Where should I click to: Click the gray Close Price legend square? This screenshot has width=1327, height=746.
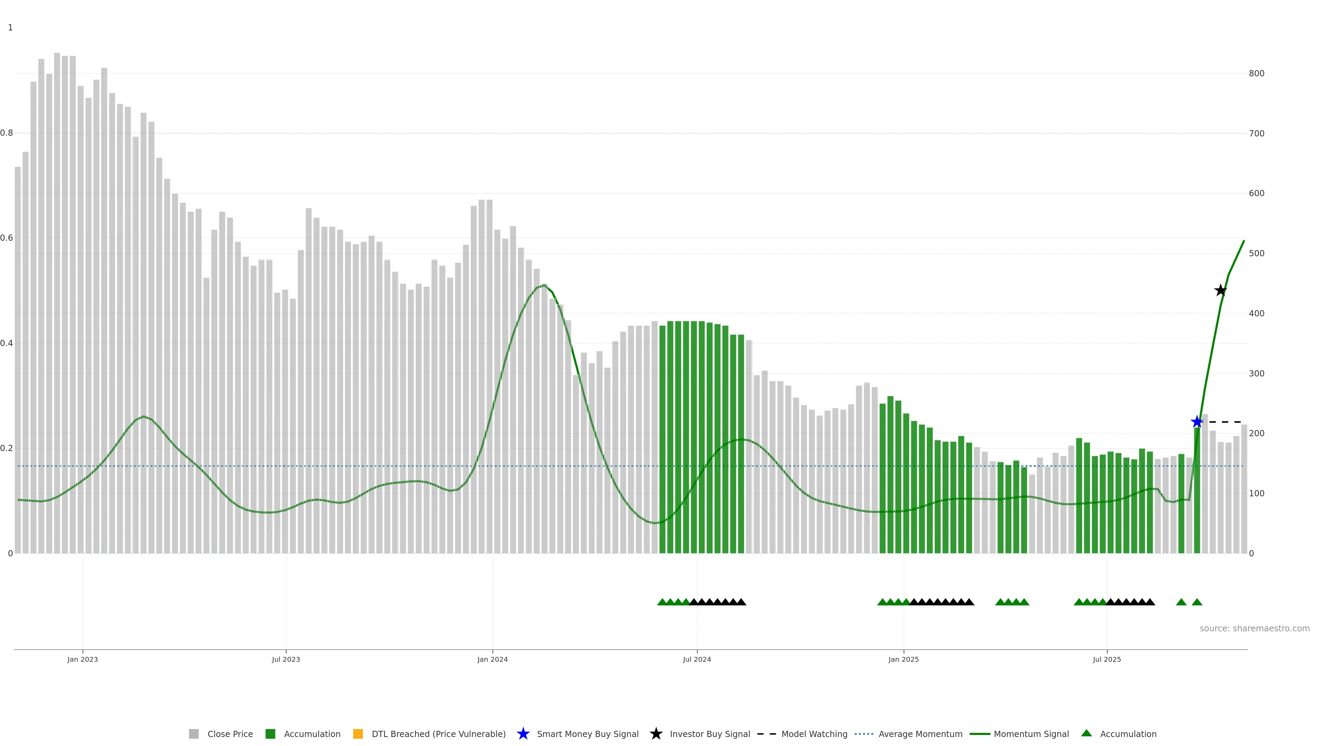click(x=194, y=734)
